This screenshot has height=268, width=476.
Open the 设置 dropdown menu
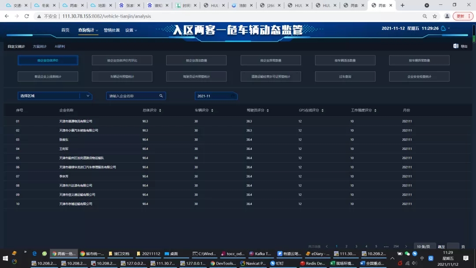tap(131, 30)
